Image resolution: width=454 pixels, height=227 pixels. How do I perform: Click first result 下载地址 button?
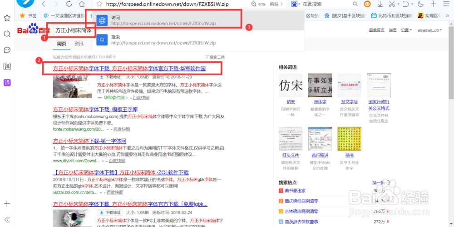(110, 77)
